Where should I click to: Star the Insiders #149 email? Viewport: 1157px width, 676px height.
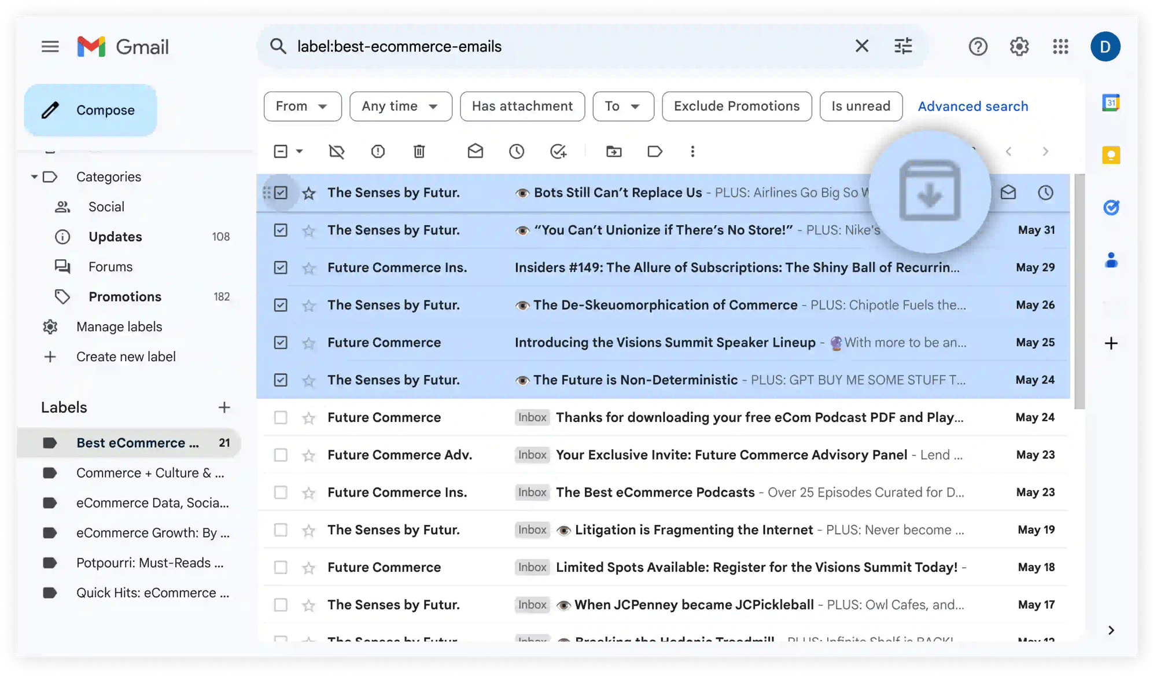coord(309,268)
